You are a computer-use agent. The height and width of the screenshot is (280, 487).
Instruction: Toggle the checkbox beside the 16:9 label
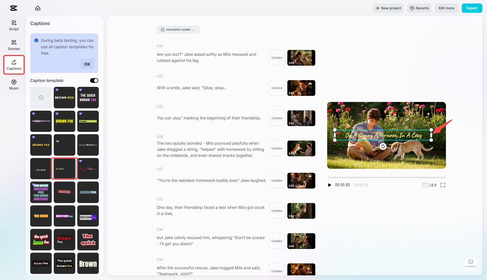[x=425, y=185]
